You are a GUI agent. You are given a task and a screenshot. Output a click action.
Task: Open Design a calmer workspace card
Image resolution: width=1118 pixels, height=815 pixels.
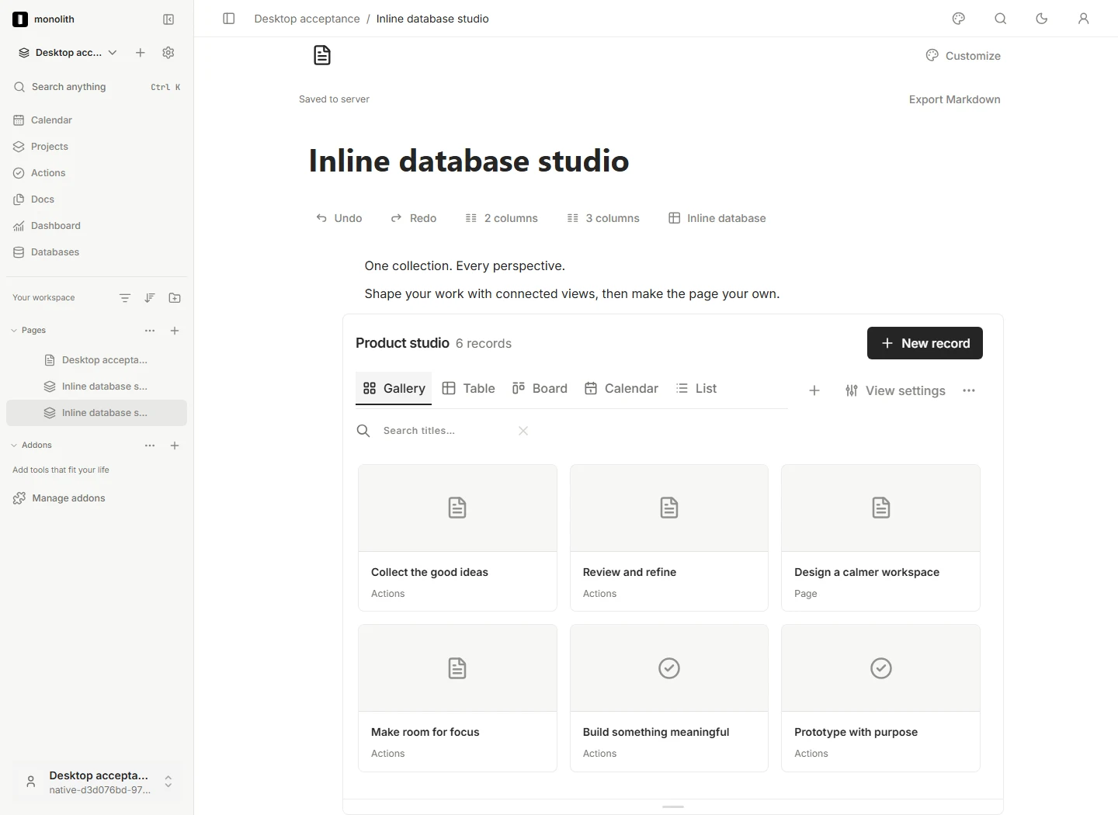coord(880,538)
